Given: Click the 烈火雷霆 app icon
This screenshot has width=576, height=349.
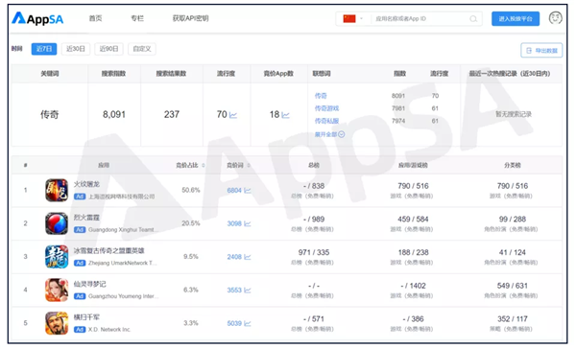Looking at the screenshot, I should [57, 223].
